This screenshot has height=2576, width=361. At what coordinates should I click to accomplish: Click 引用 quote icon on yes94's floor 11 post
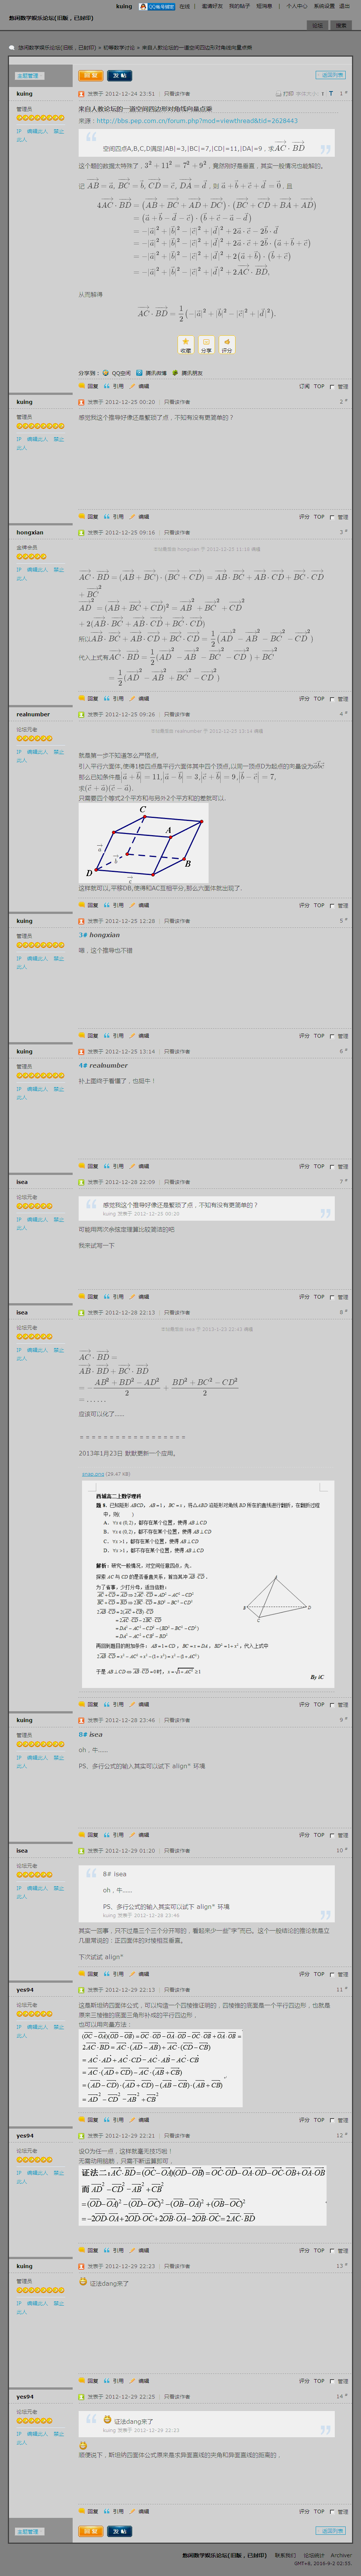114,2120
